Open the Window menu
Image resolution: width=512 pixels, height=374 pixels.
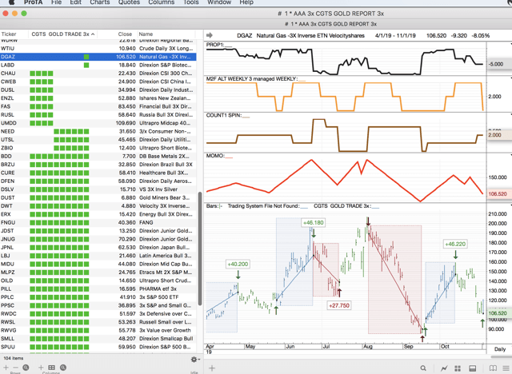click(219, 2)
